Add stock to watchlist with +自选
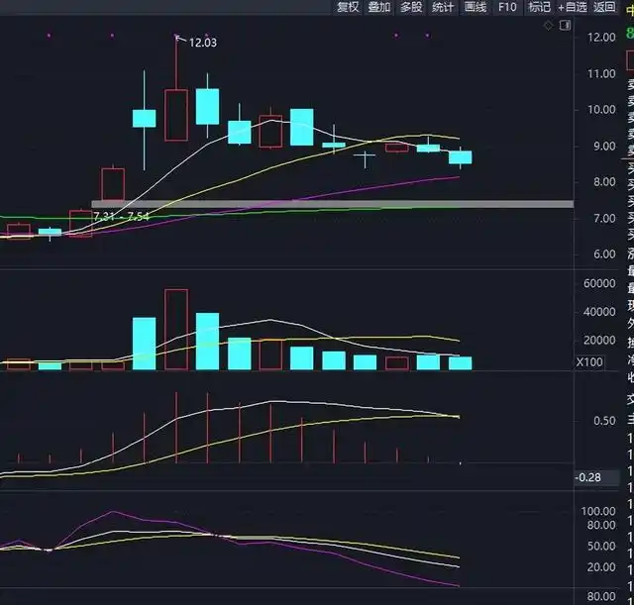634x605 pixels. [x=572, y=7]
